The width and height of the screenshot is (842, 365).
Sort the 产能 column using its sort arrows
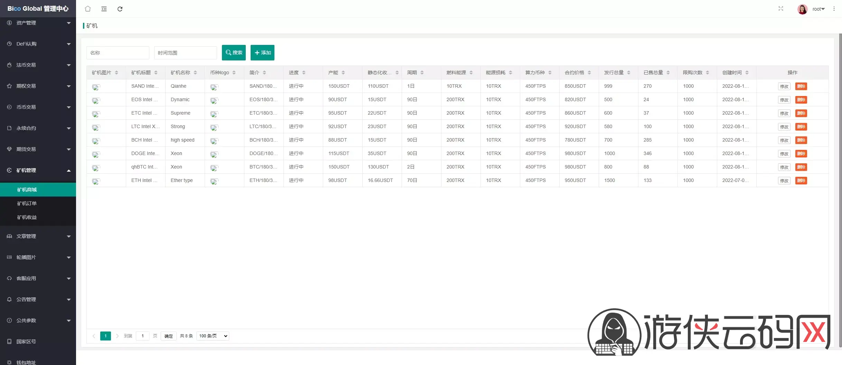tap(343, 73)
